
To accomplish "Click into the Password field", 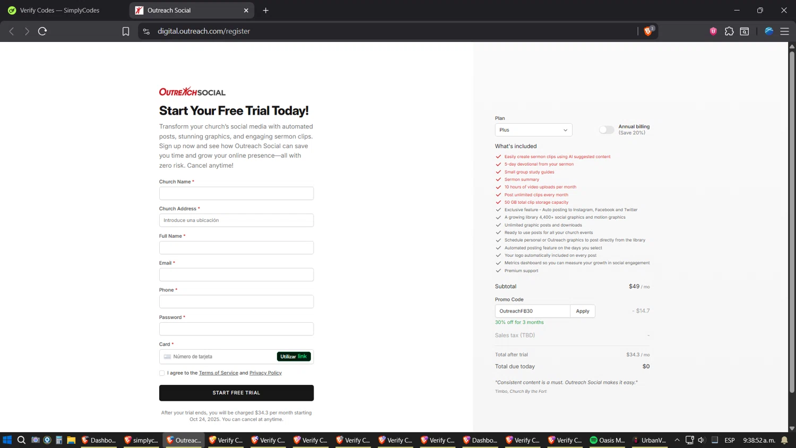I will coord(236,329).
